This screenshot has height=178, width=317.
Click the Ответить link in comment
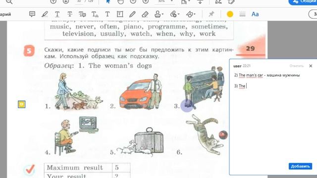point(296,66)
